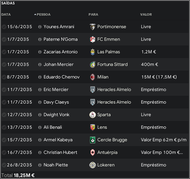Click the info icon beside Younes Amrani
190x179 pixels.
click(40, 27)
